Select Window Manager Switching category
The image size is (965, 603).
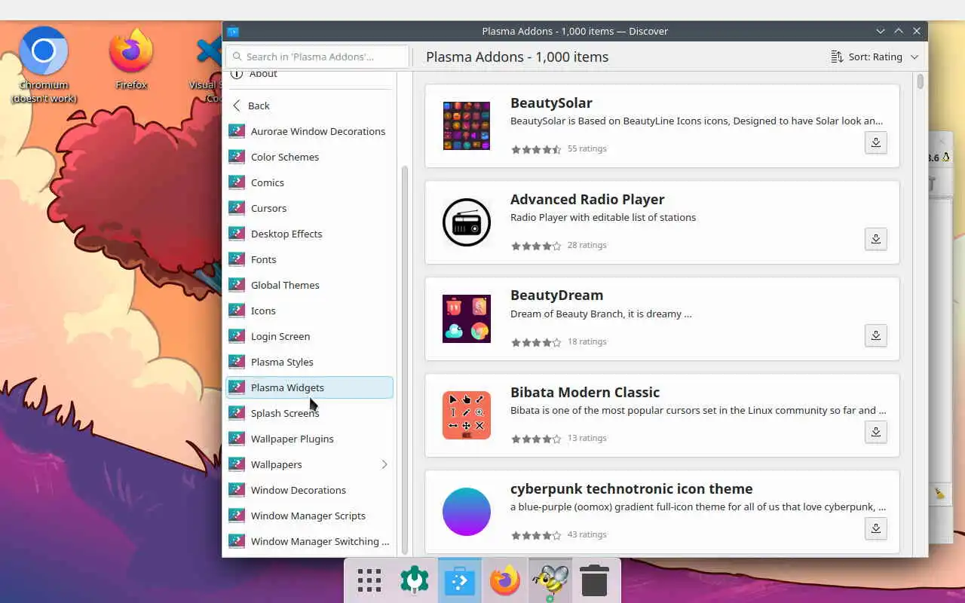pyautogui.click(x=309, y=541)
